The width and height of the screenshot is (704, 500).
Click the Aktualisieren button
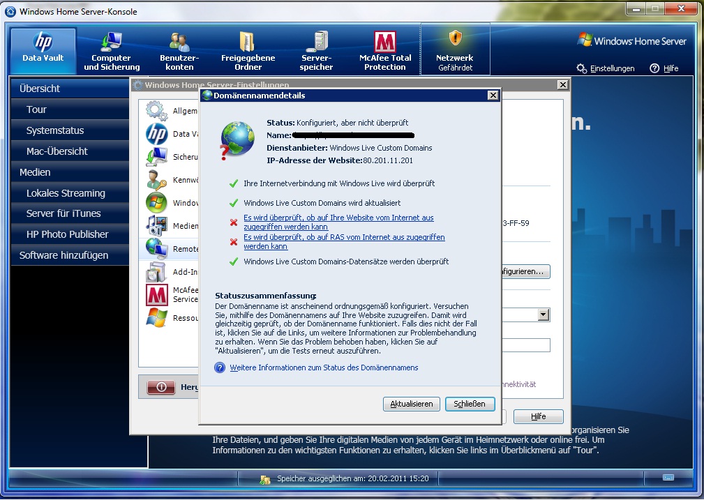coord(411,404)
